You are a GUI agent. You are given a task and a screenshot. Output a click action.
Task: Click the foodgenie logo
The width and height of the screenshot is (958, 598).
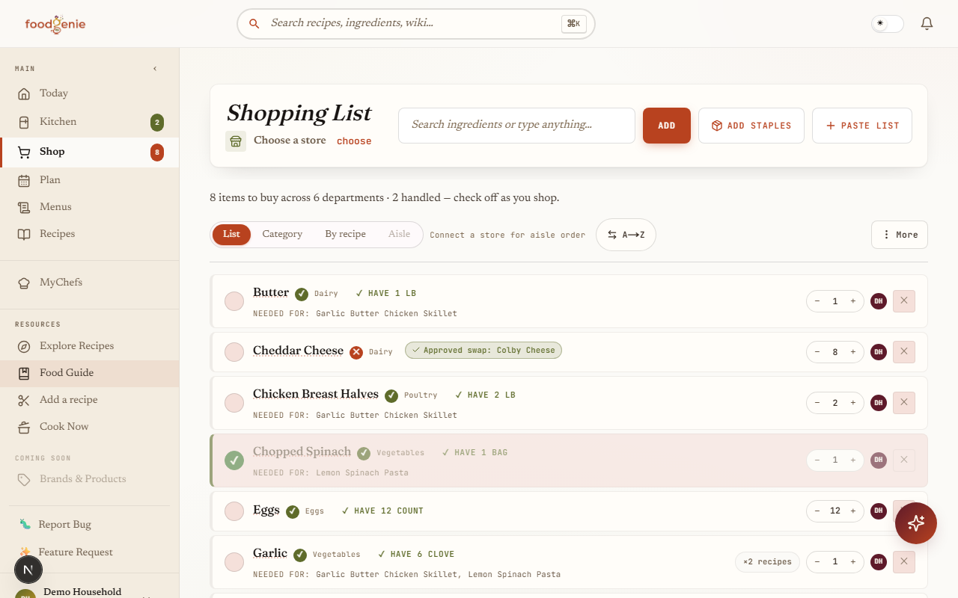55,24
